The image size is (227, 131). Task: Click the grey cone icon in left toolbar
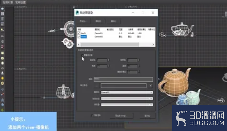(2, 73)
